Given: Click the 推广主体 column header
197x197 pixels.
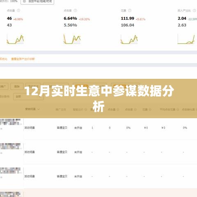Looking at the screenshot, I should tap(61, 110).
